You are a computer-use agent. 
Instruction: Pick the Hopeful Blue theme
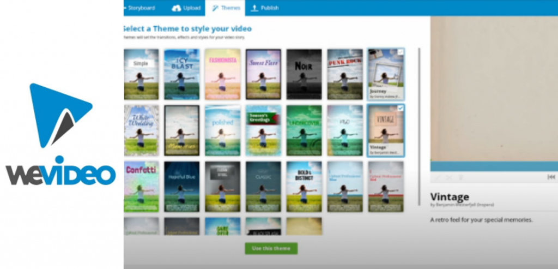(x=182, y=187)
